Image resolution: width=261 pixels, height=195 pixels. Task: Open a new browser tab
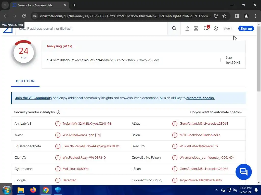[74, 5]
